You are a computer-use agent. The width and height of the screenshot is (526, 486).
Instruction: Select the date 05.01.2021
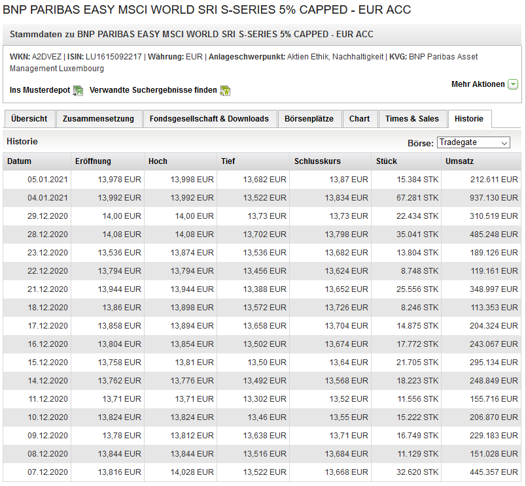[48, 180]
